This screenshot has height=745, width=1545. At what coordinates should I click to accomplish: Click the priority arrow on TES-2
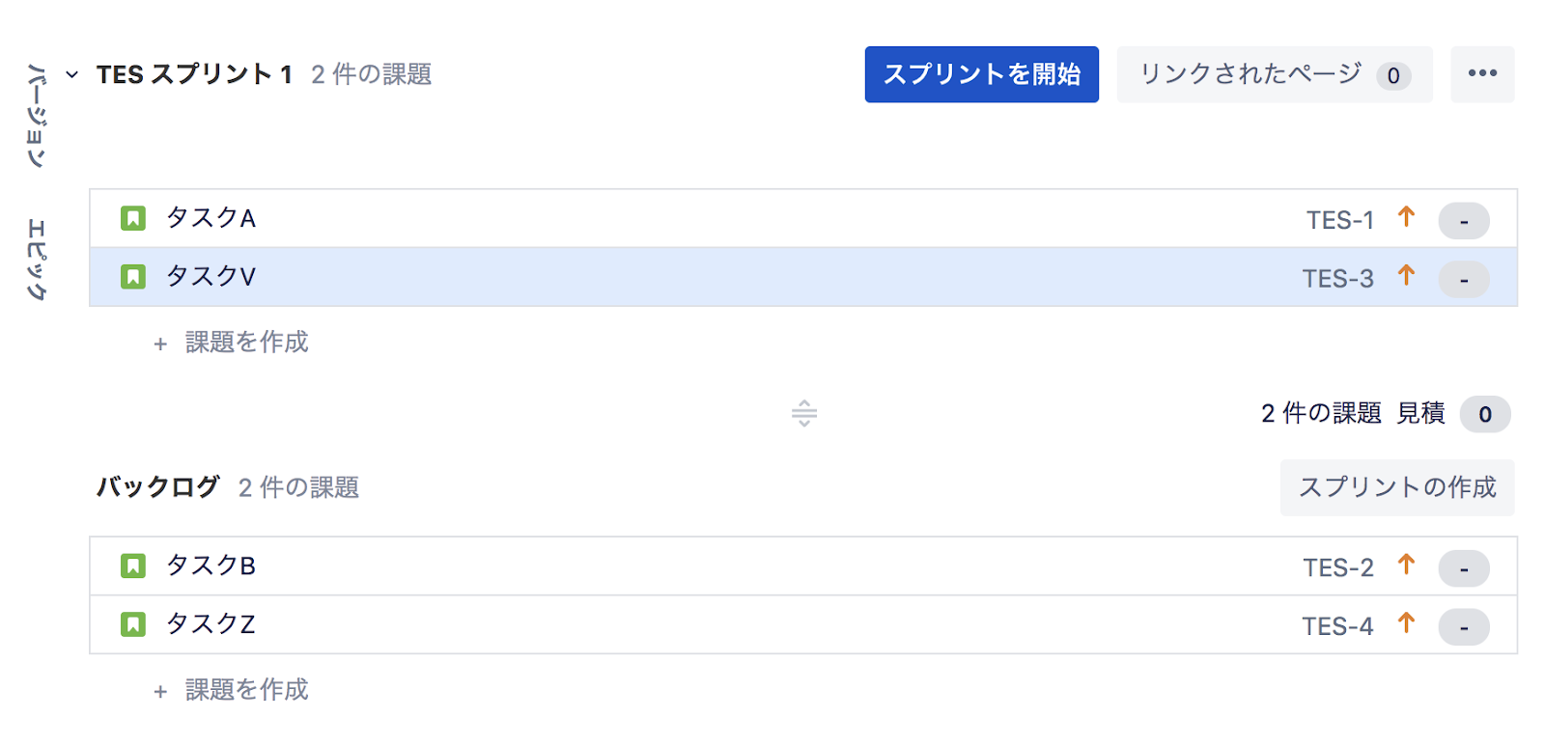[1406, 566]
